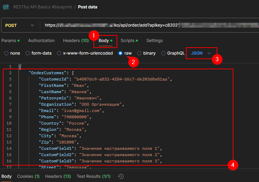Open the Authorization tab
259x182 pixels.
click(41, 41)
